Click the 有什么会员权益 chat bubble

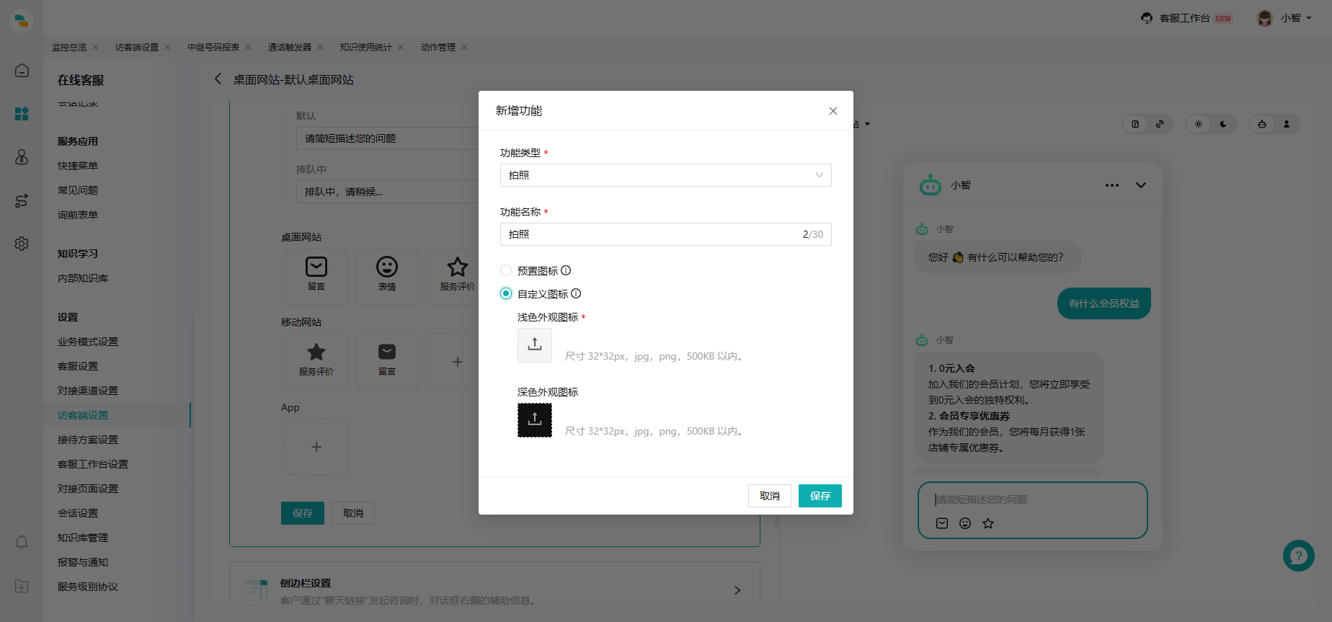coord(1104,303)
